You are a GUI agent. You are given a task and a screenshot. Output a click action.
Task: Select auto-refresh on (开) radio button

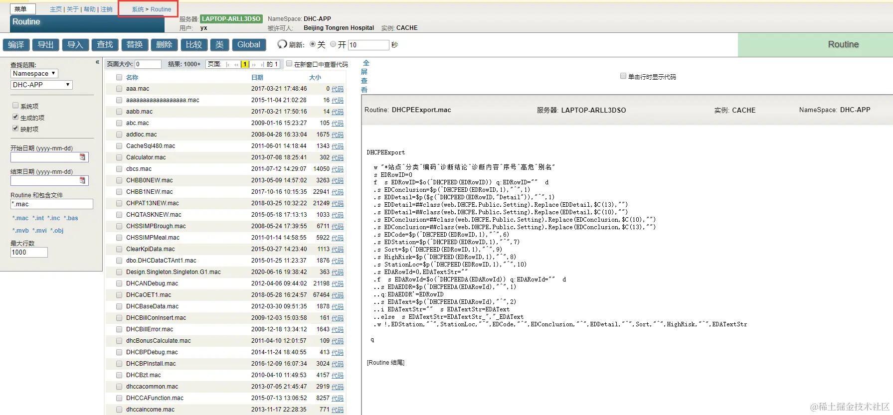333,44
